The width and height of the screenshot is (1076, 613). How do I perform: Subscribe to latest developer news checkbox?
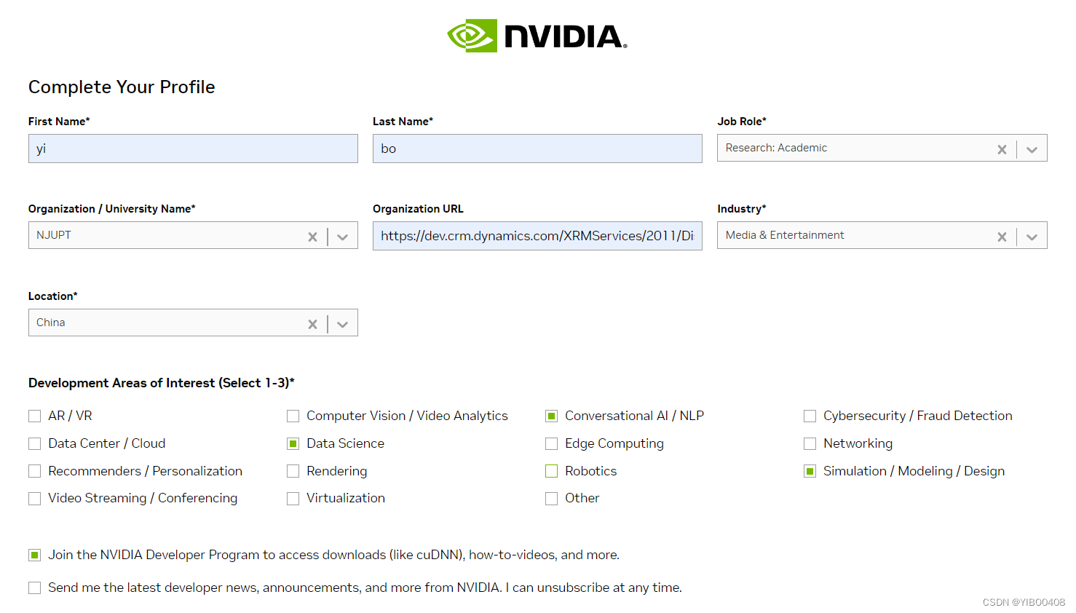(x=34, y=588)
